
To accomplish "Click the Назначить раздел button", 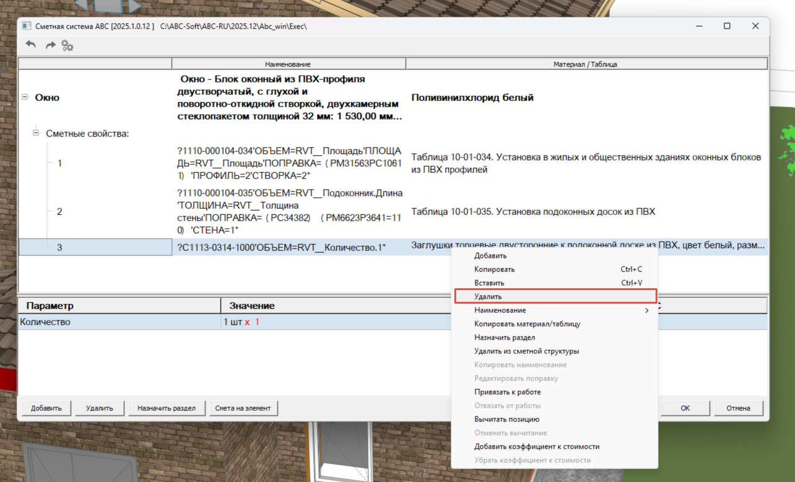I will (x=167, y=408).
